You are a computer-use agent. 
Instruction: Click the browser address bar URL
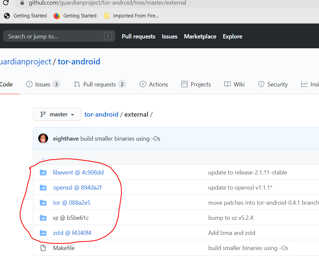pos(107,3)
